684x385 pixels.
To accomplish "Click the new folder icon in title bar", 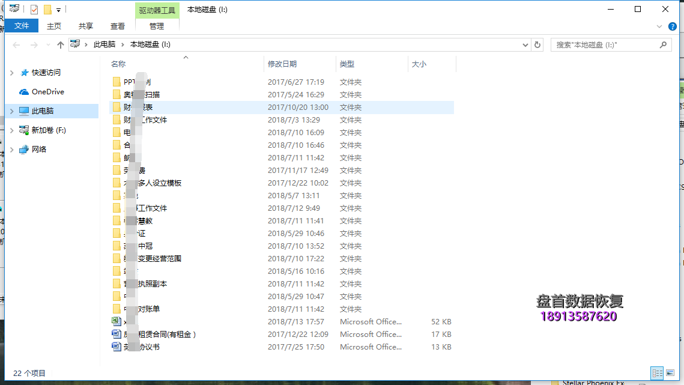I will (47, 10).
